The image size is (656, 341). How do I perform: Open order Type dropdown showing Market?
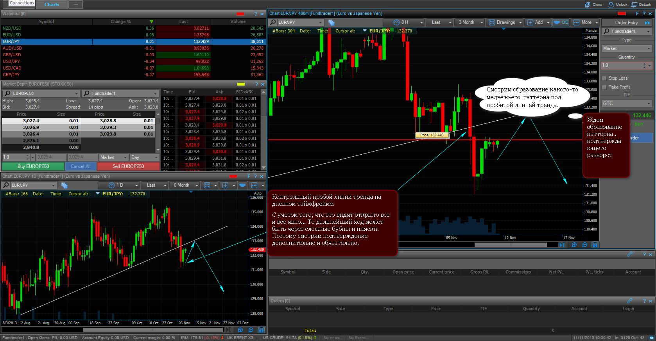(x=627, y=48)
